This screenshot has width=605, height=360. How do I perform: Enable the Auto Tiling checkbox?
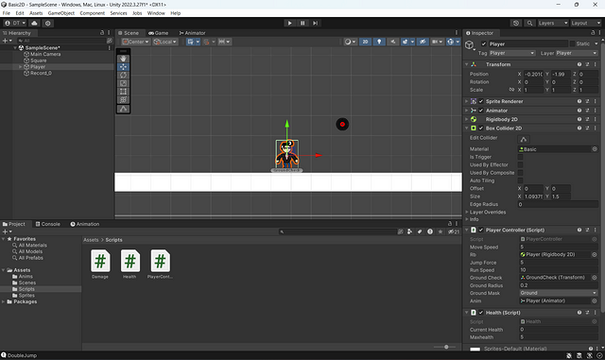click(x=520, y=180)
